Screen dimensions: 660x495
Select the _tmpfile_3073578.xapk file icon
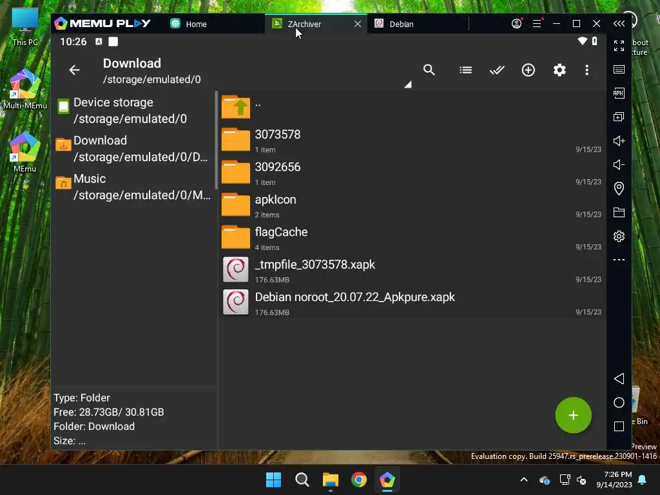pos(236,270)
